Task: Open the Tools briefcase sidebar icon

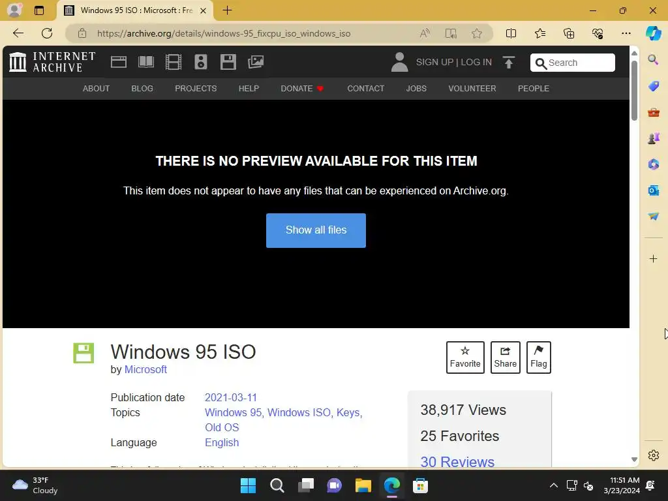Action: (x=653, y=112)
